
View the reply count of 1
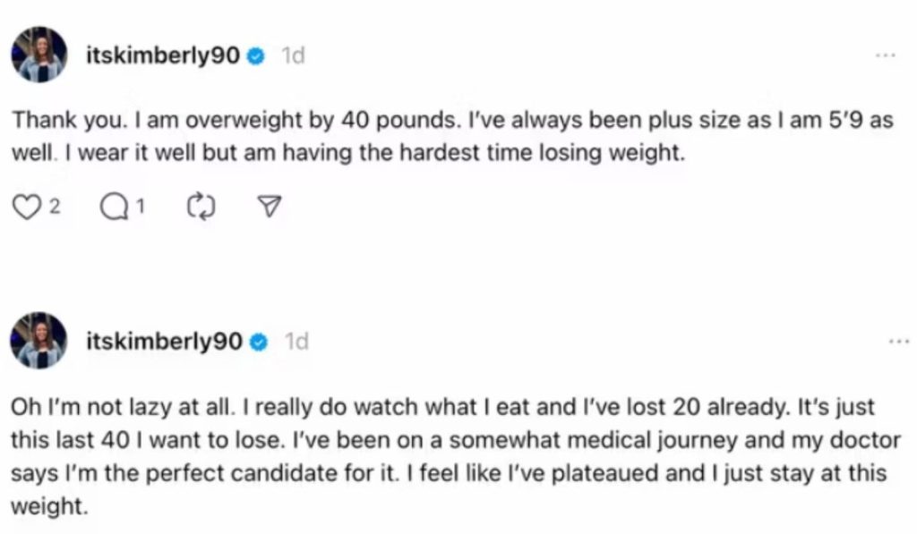(140, 208)
